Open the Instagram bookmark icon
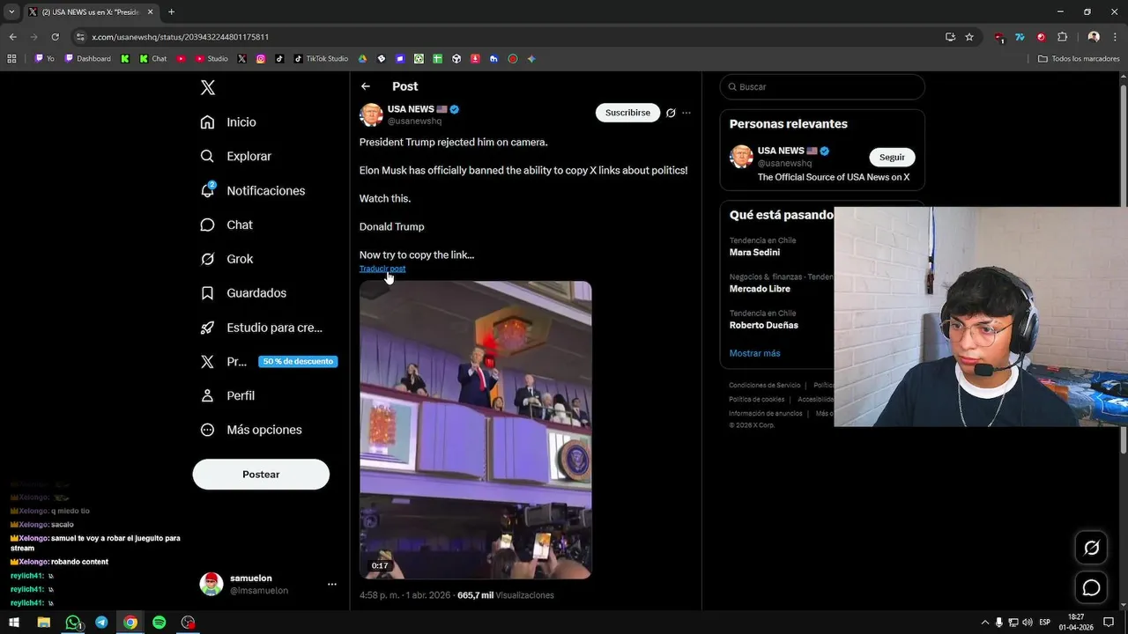The width and height of the screenshot is (1128, 634). click(x=261, y=59)
